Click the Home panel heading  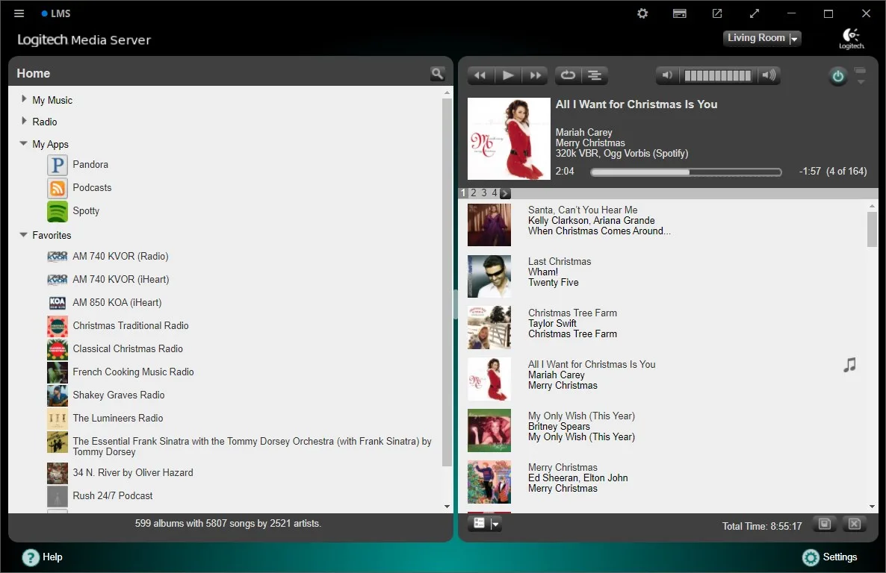(34, 73)
